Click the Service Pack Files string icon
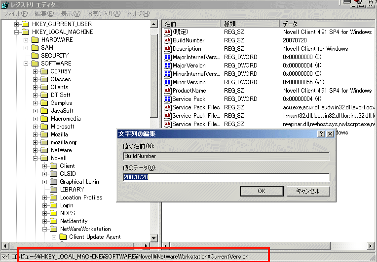The image size is (377, 262). [168, 107]
